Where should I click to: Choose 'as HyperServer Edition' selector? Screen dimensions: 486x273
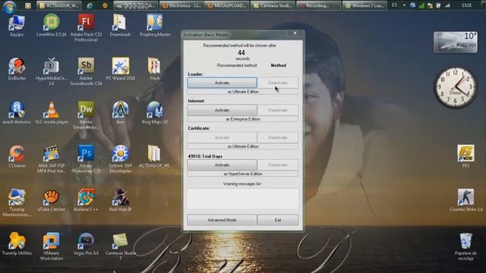[243, 174]
